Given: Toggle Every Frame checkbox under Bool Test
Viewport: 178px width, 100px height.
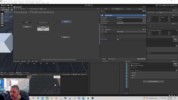Looking at the screenshot, I should pos(117,39).
